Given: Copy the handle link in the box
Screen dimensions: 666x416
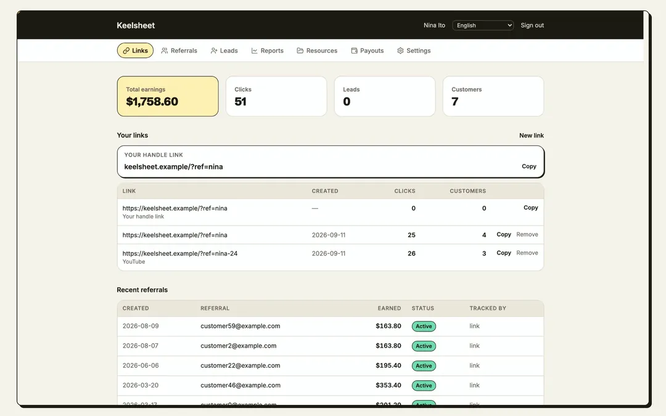Looking at the screenshot, I should tap(529, 166).
